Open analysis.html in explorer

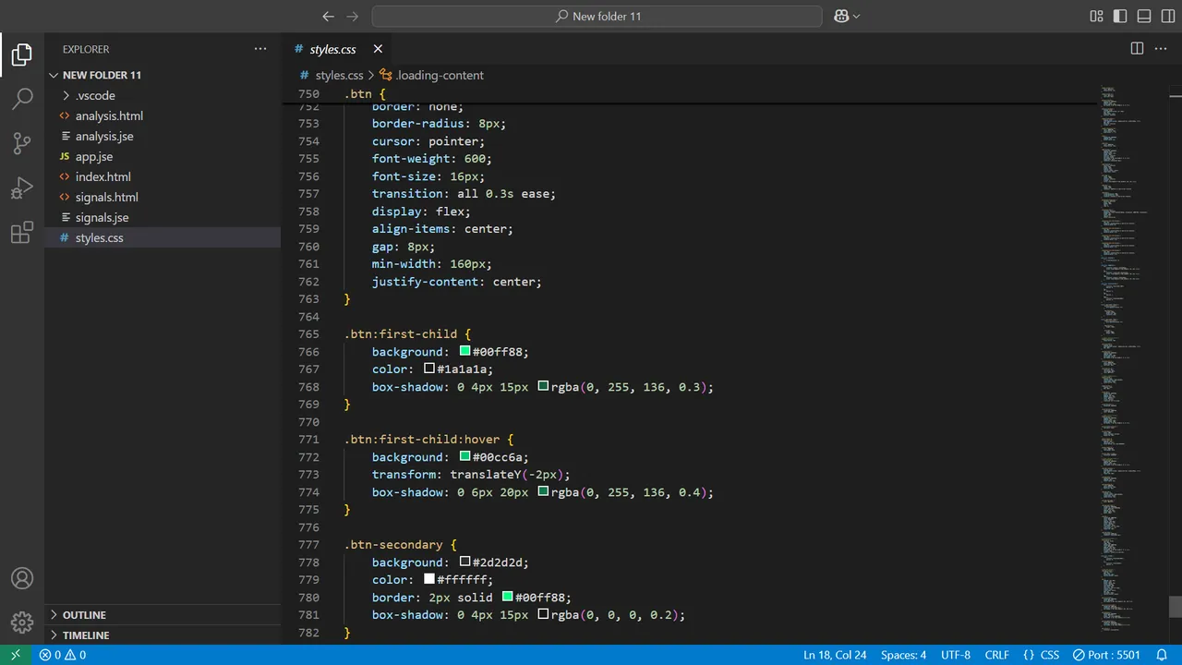(163, 115)
